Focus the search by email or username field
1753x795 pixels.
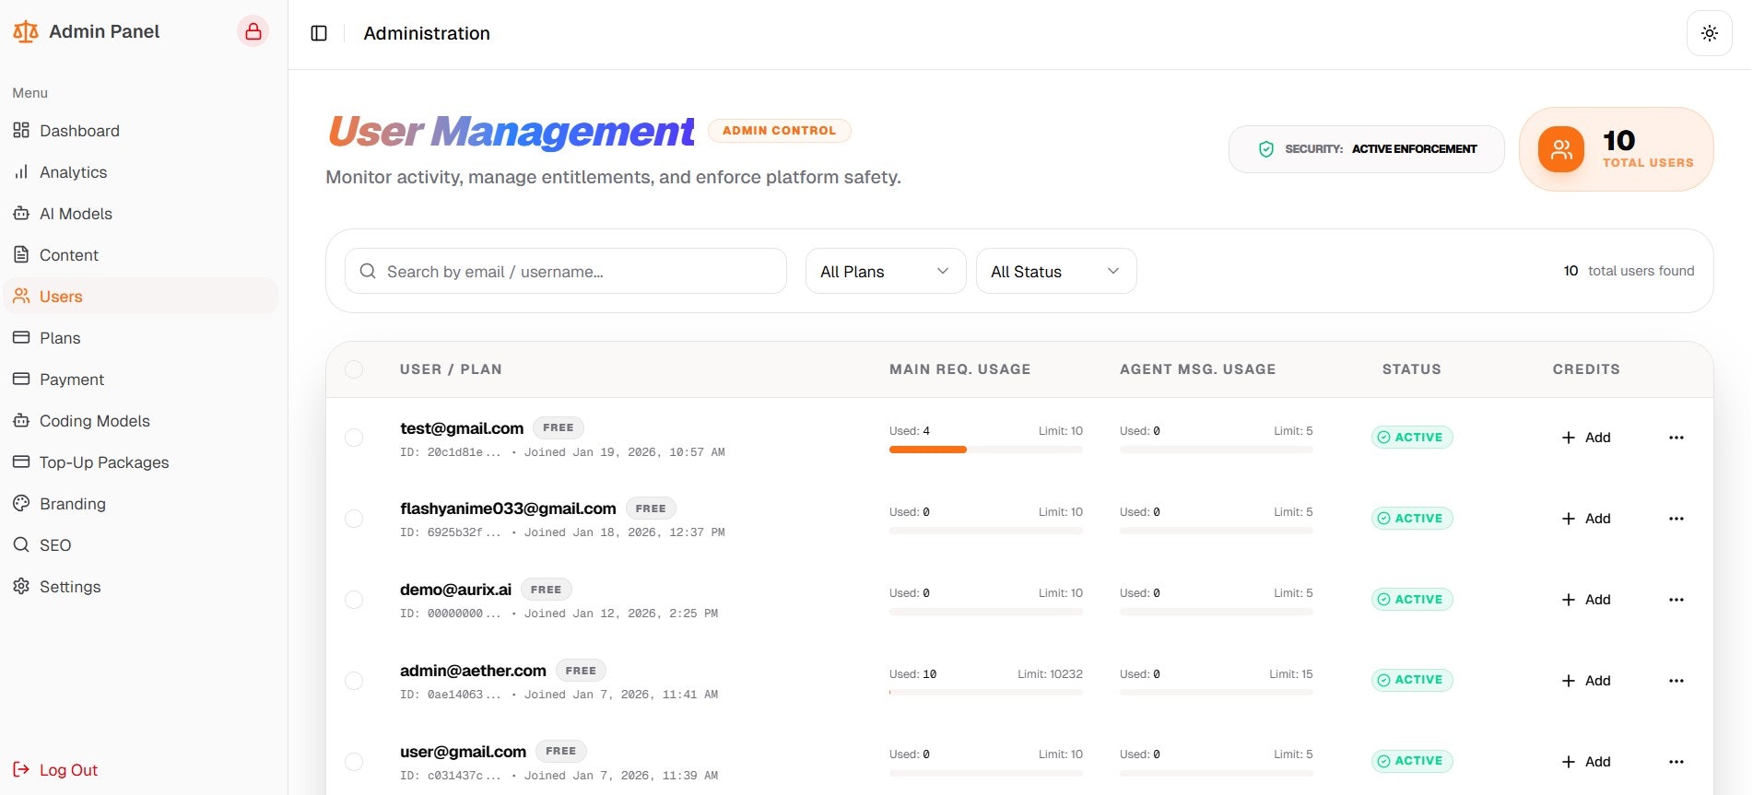click(566, 271)
